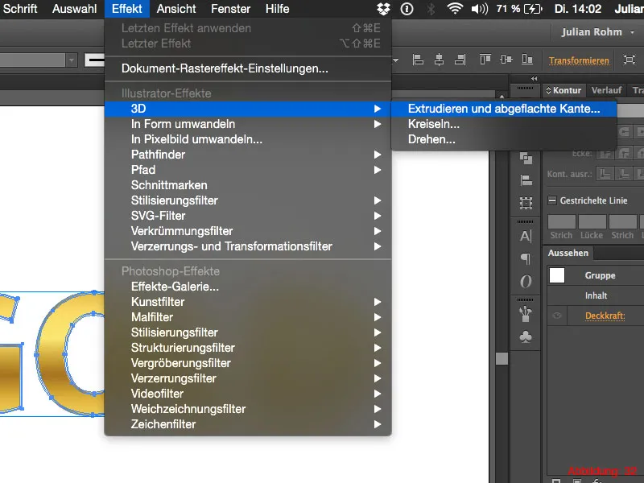Click the isolate/transform bounding box icon beside Transformieren

(x=629, y=60)
